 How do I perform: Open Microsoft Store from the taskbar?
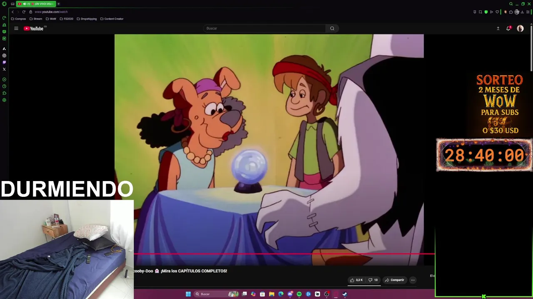[x=262, y=294]
